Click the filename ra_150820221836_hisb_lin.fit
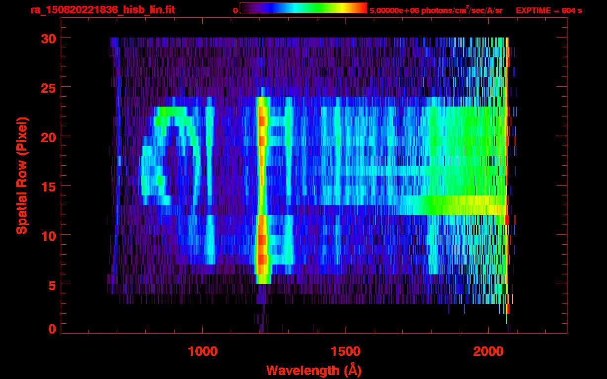Image resolution: width=607 pixels, height=379 pixels. click(x=102, y=10)
